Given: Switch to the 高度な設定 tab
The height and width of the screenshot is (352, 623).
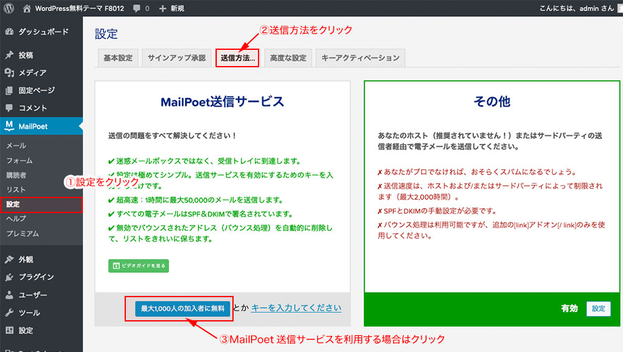Looking at the screenshot, I should click(288, 58).
